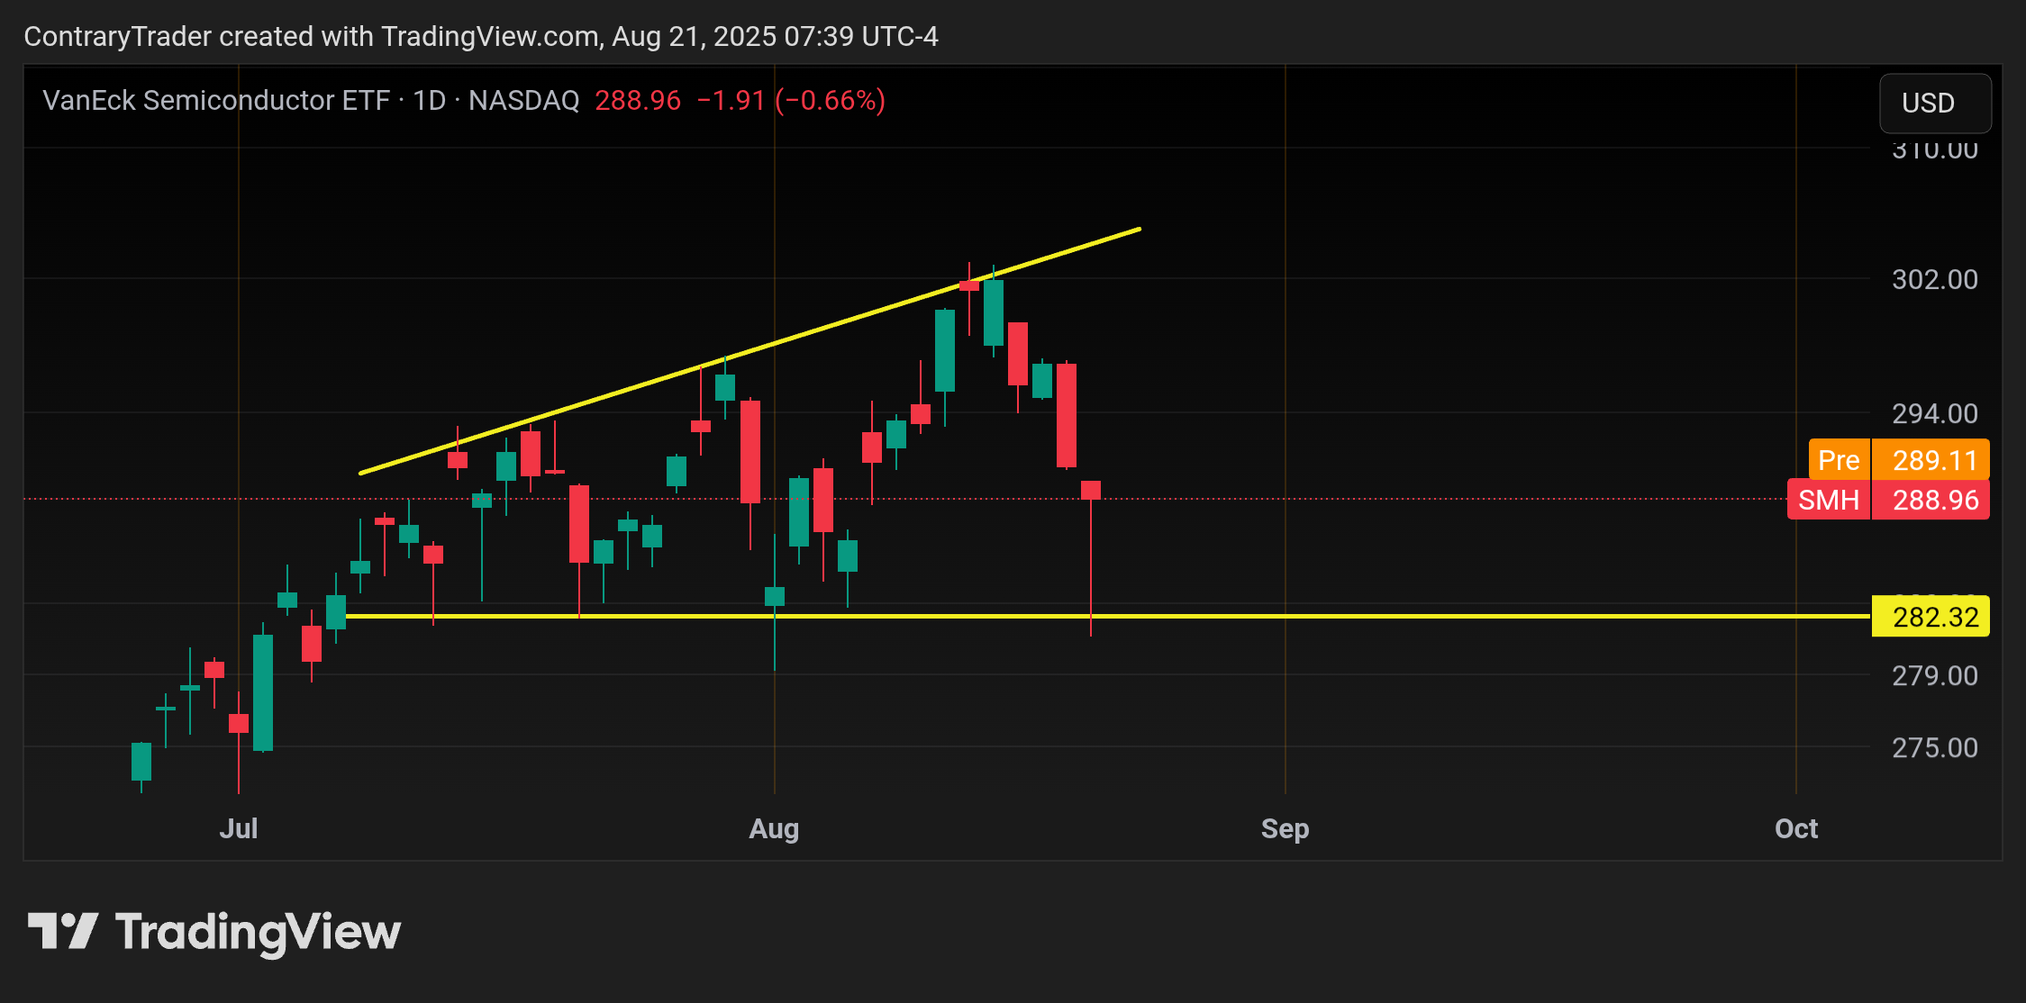
Task: Click the VanEck Semiconductor ETF title
Action: (216, 100)
